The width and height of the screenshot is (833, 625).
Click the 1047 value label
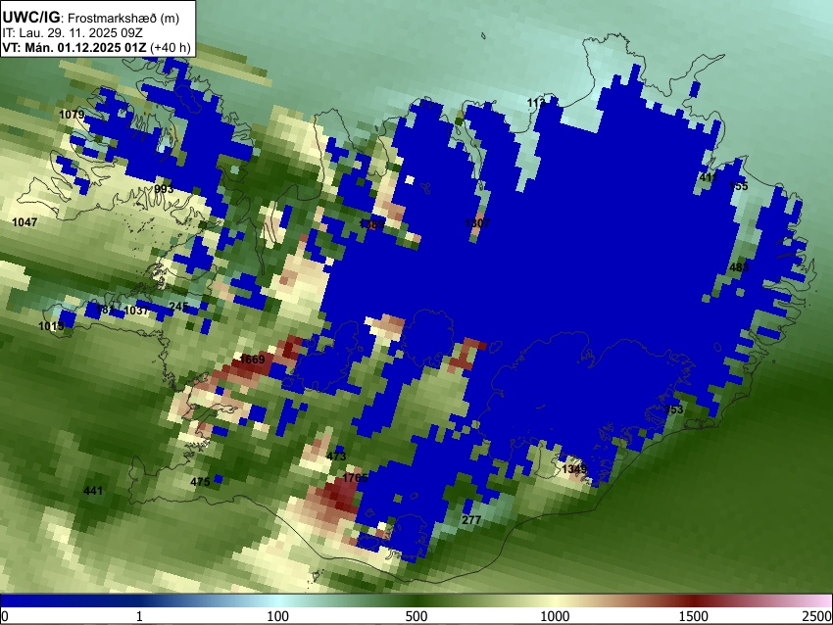point(24,222)
